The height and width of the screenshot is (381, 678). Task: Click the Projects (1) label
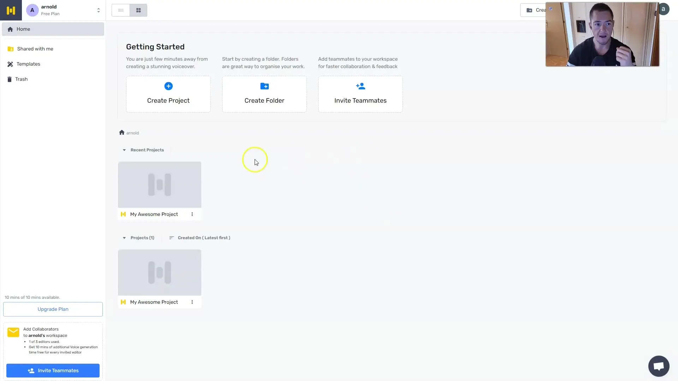(x=142, y=238)
